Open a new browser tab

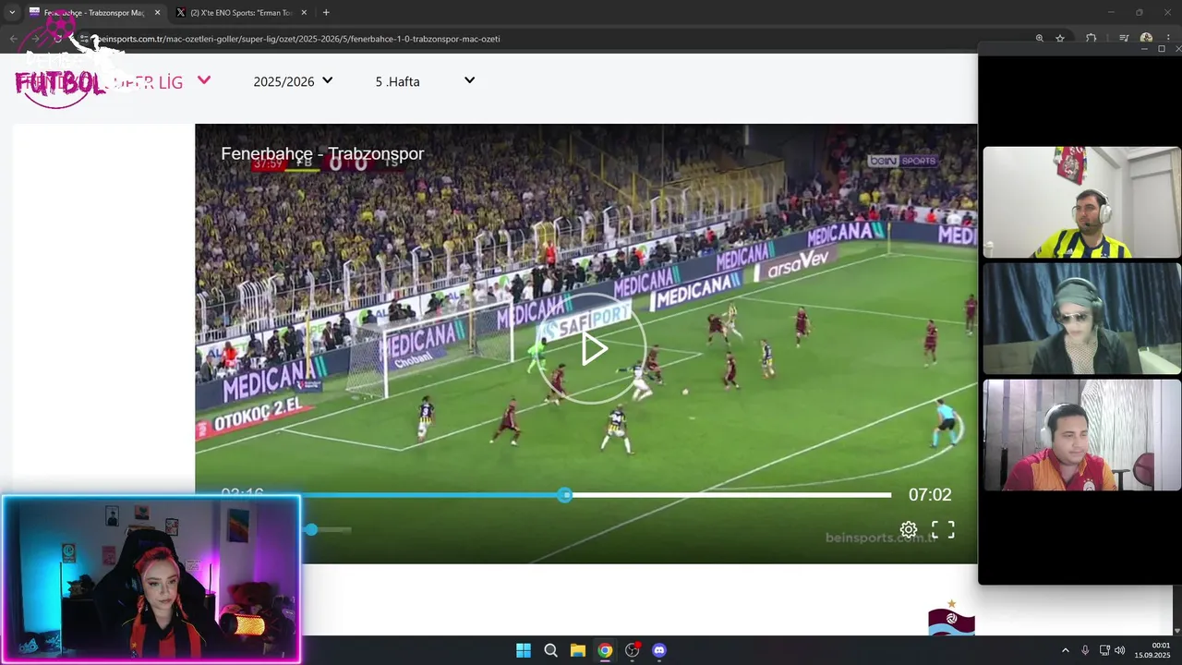[x=326, y=13]
